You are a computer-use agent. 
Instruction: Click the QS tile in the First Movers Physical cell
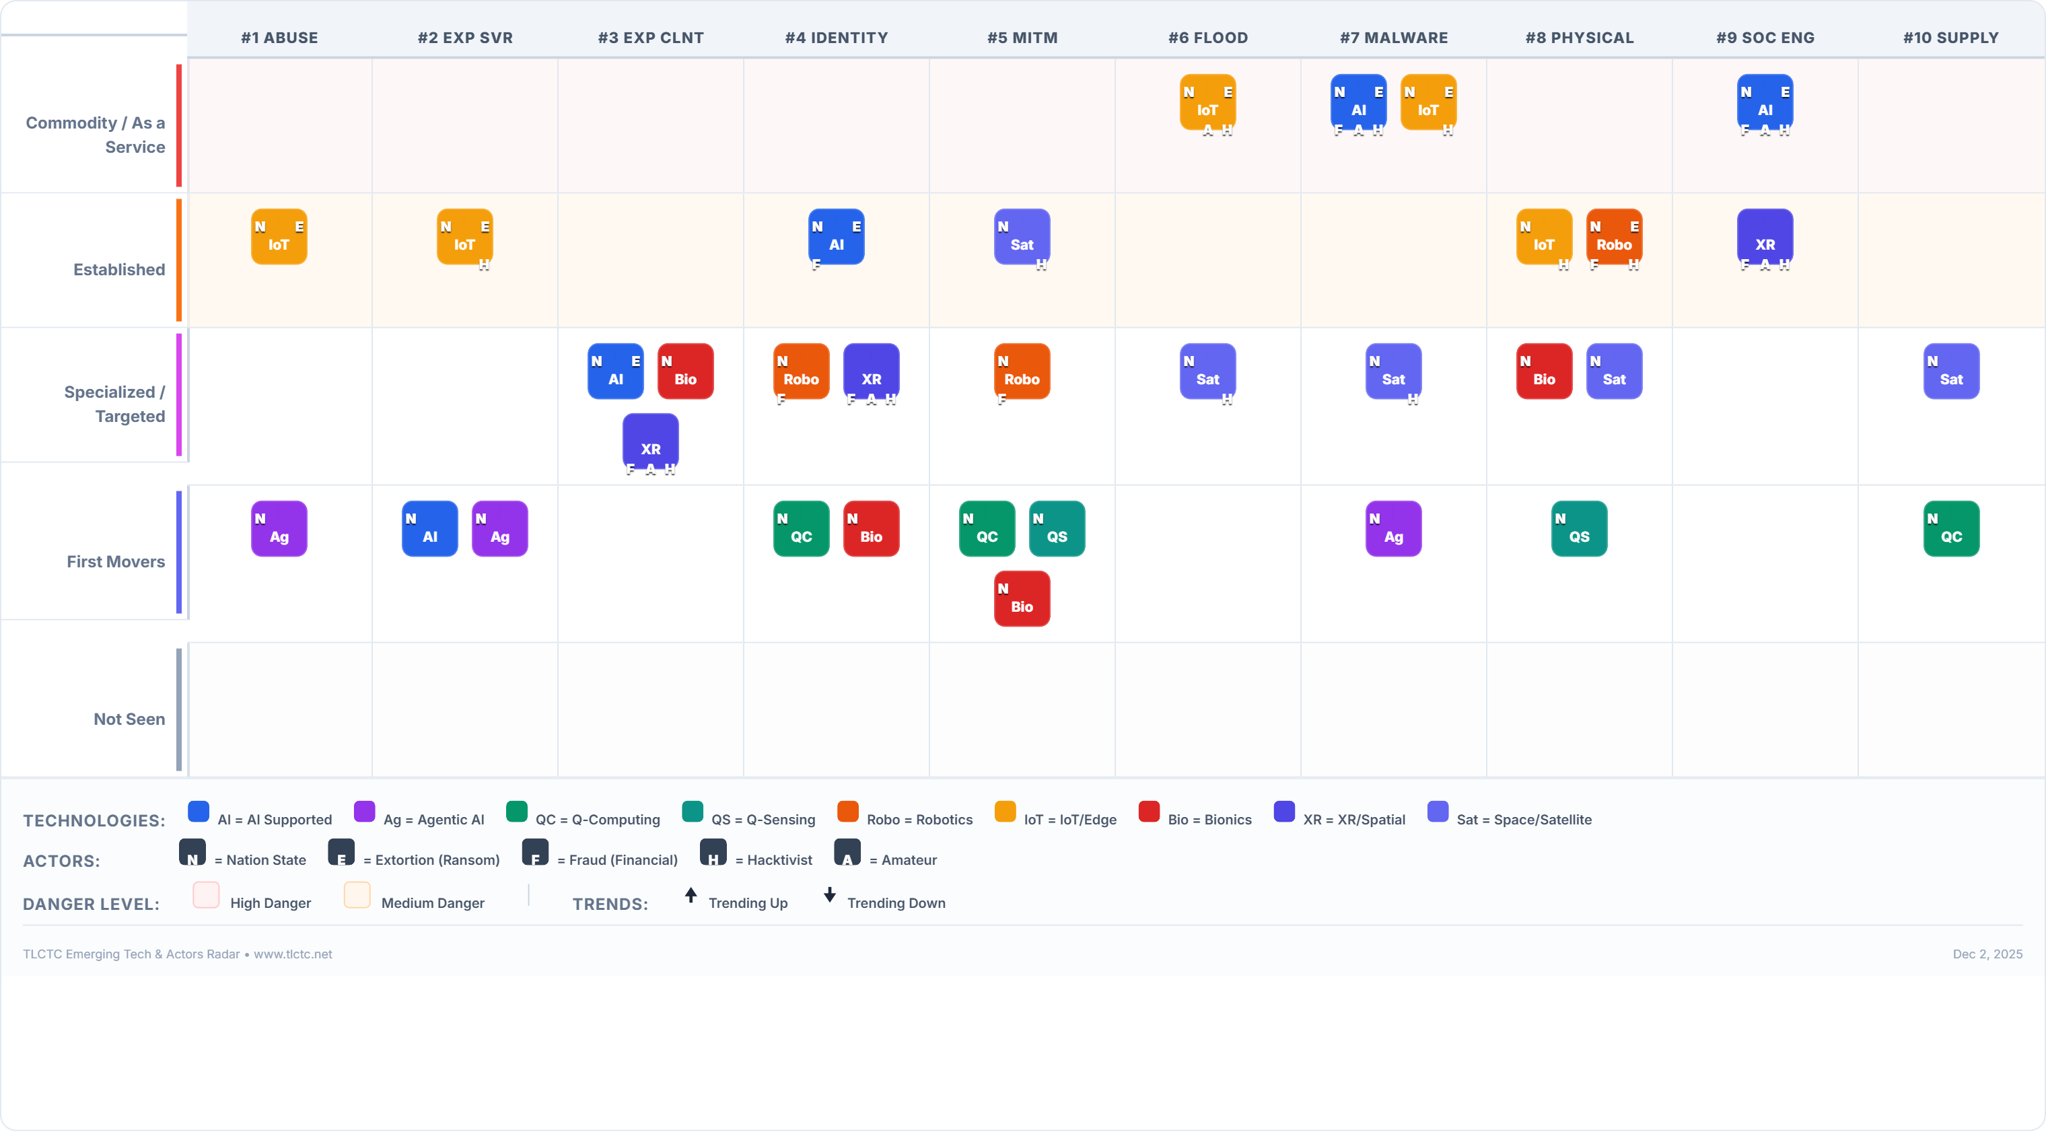click(1578, 528)
